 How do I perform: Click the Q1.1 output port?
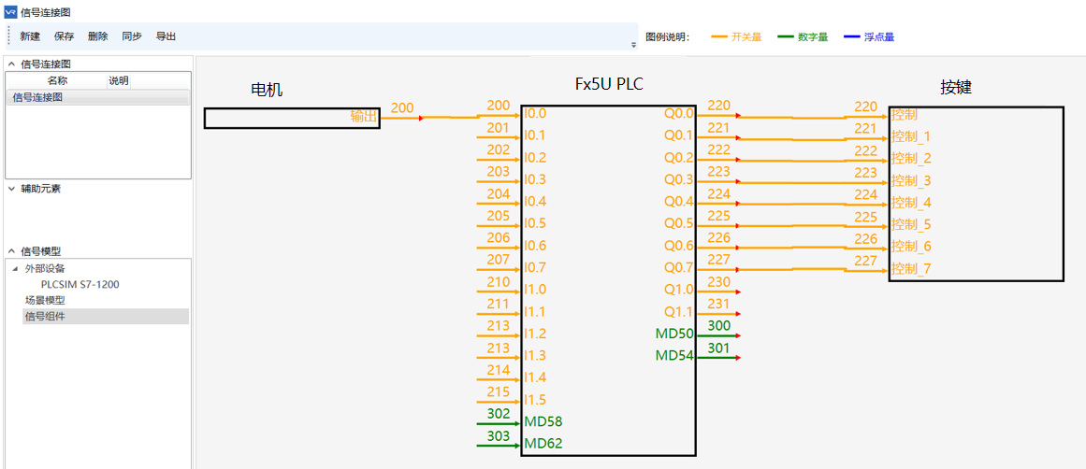coord(678,312)
